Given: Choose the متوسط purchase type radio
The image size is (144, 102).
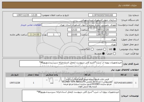Looking at the screenshot, I should click(103, 54).
